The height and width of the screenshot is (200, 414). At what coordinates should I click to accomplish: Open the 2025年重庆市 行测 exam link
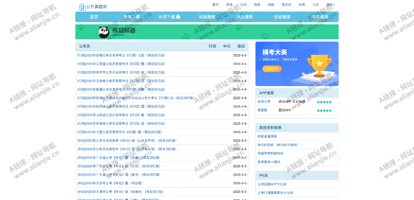(x=121, y=72)
